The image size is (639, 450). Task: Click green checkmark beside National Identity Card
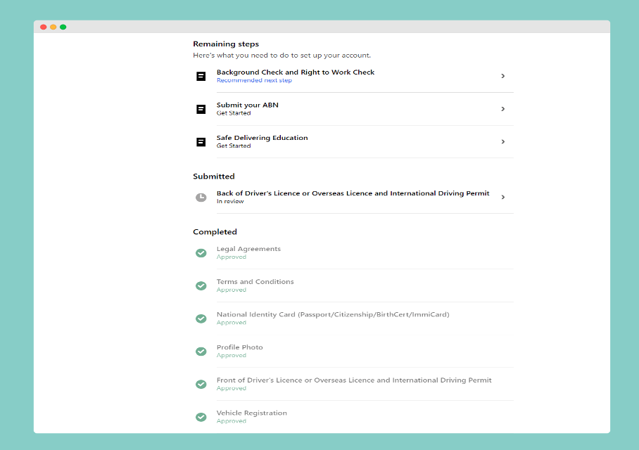point(201,319)
